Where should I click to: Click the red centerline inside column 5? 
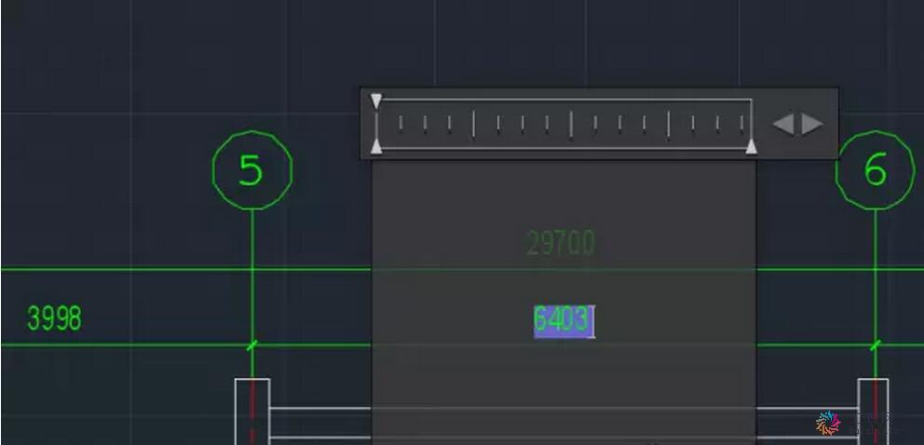pos(252,412)
